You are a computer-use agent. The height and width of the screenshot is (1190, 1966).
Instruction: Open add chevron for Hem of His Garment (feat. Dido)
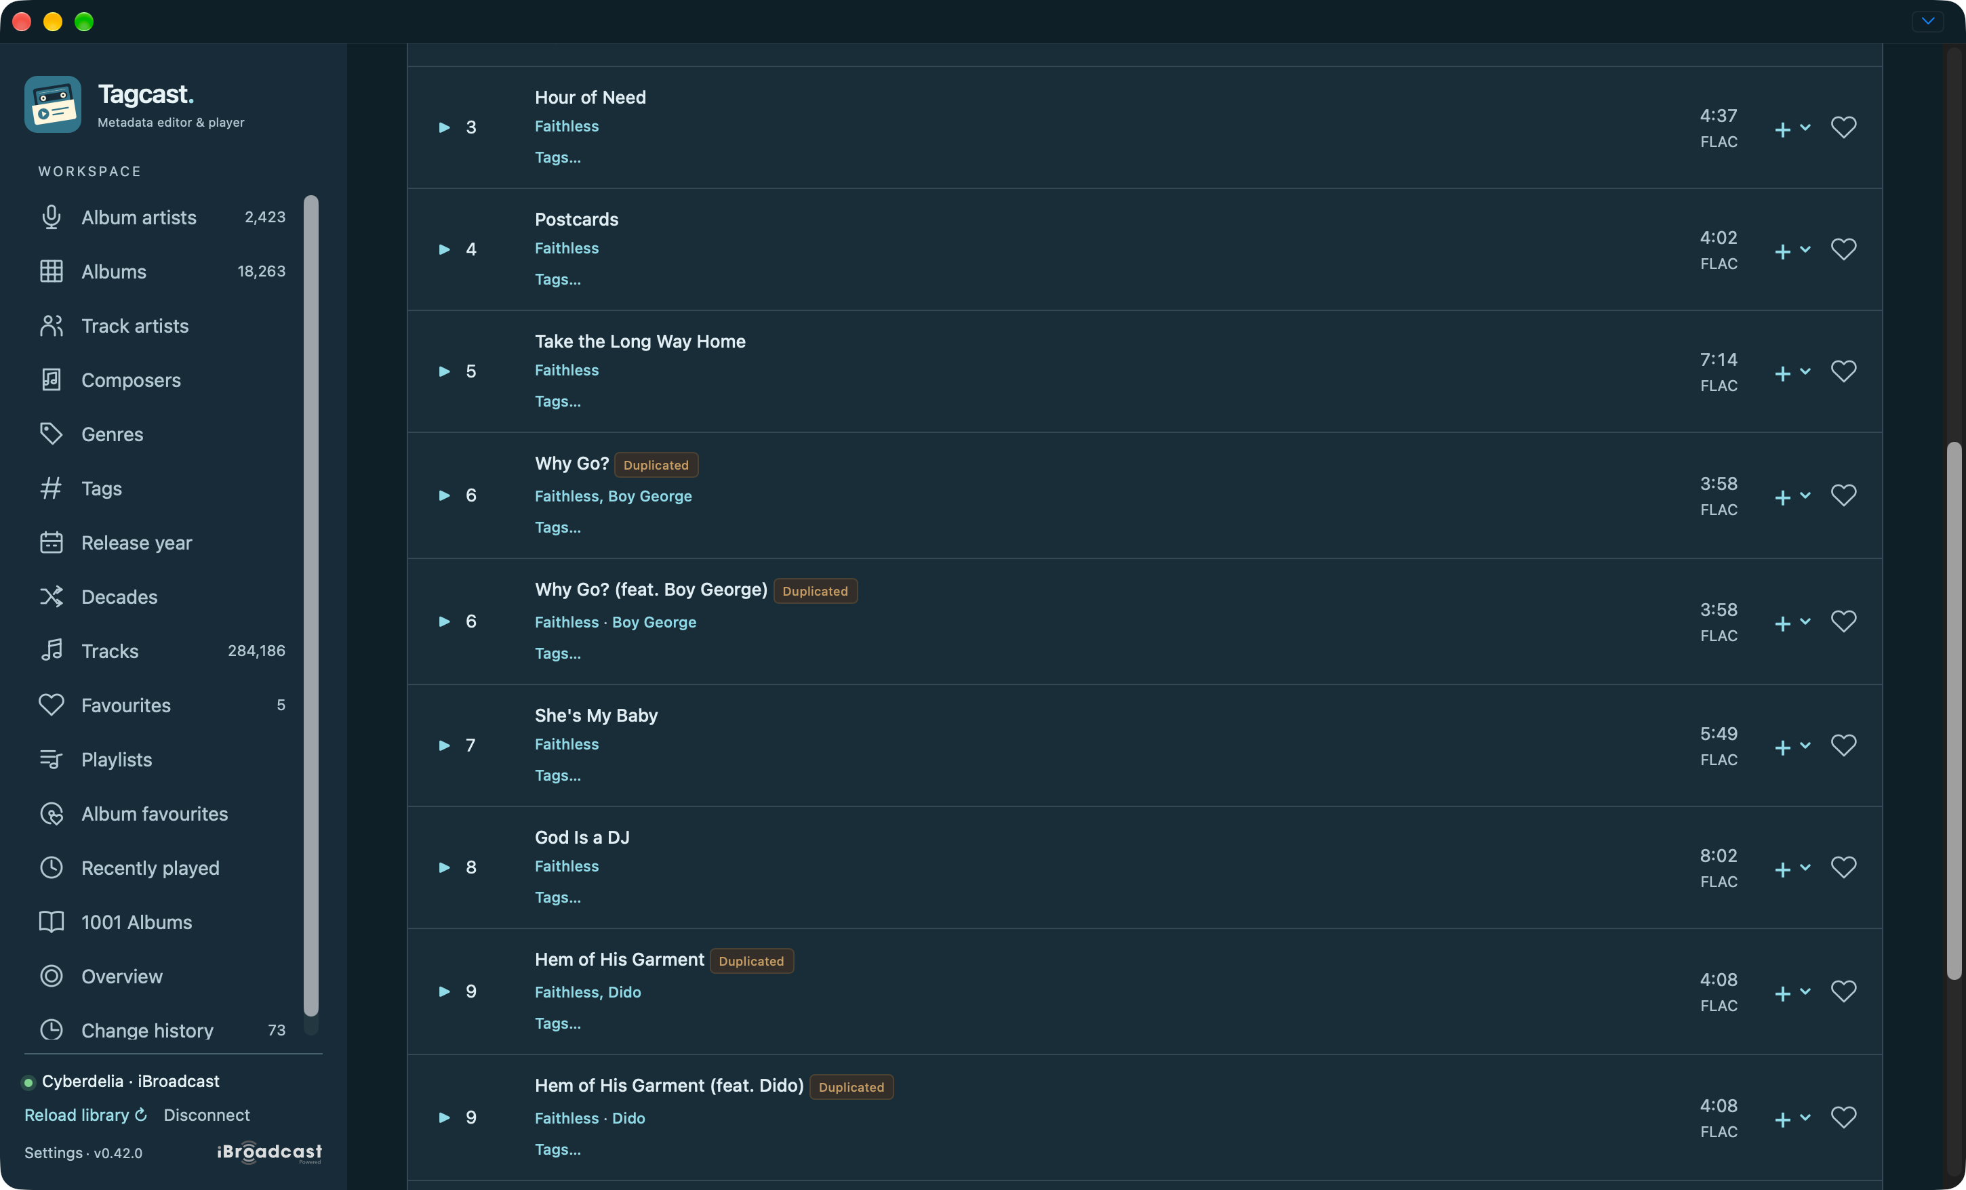tap(1805, 1117)
